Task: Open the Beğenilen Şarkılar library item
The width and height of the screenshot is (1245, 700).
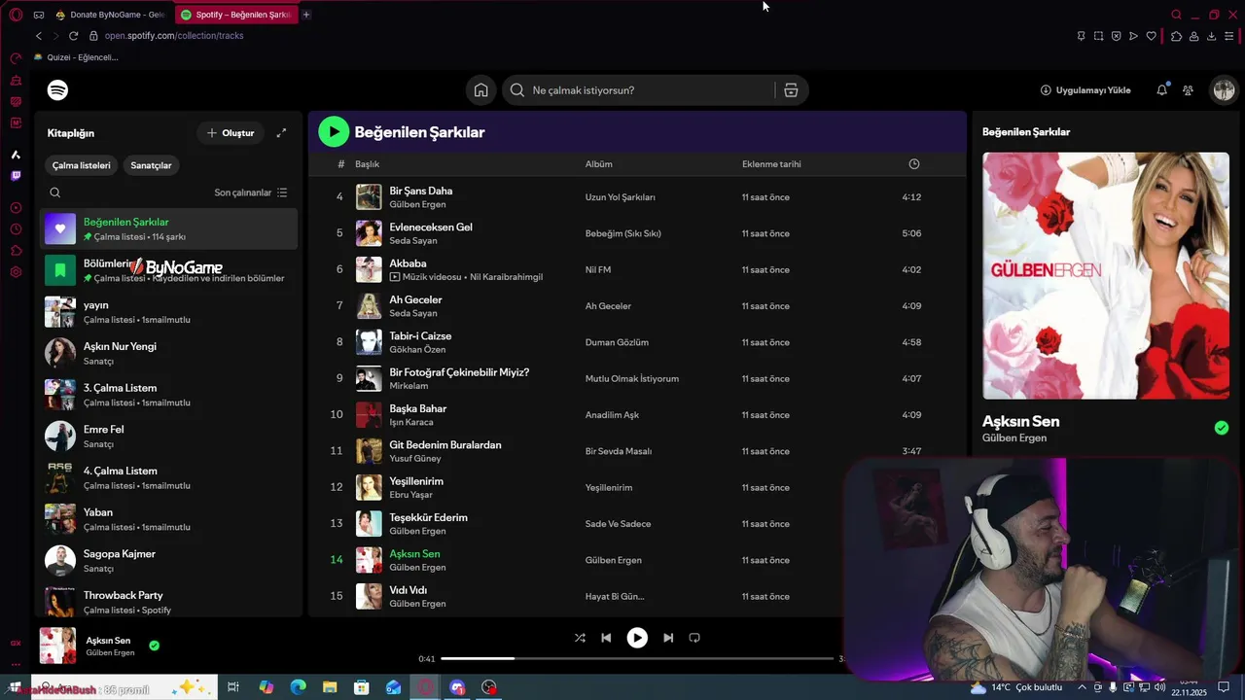Action: [x=169, y=228]
